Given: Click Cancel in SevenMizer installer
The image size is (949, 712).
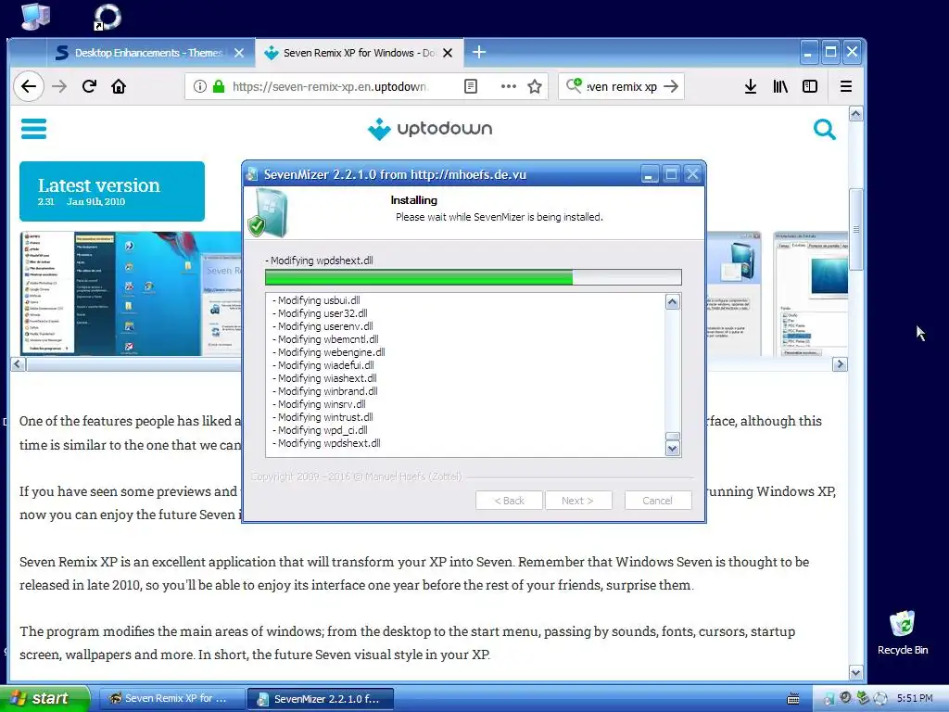Looking at the screenshot, I should (658, 501).
